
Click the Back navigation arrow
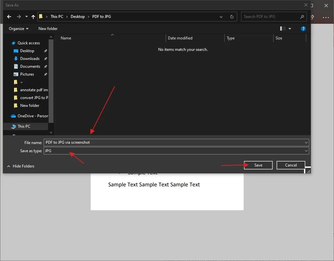9,17
